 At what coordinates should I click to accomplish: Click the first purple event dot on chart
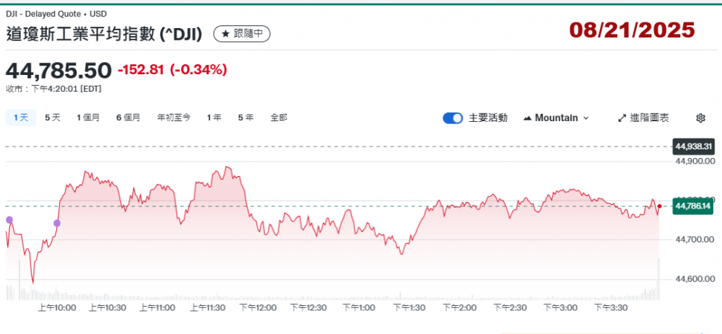pyautogui.click(x=9, y=219)
